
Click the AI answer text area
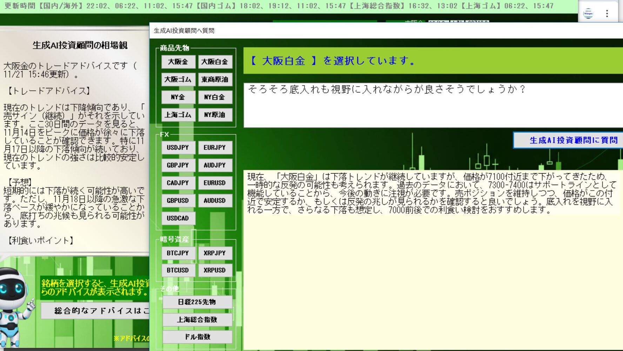click(433, 260)
